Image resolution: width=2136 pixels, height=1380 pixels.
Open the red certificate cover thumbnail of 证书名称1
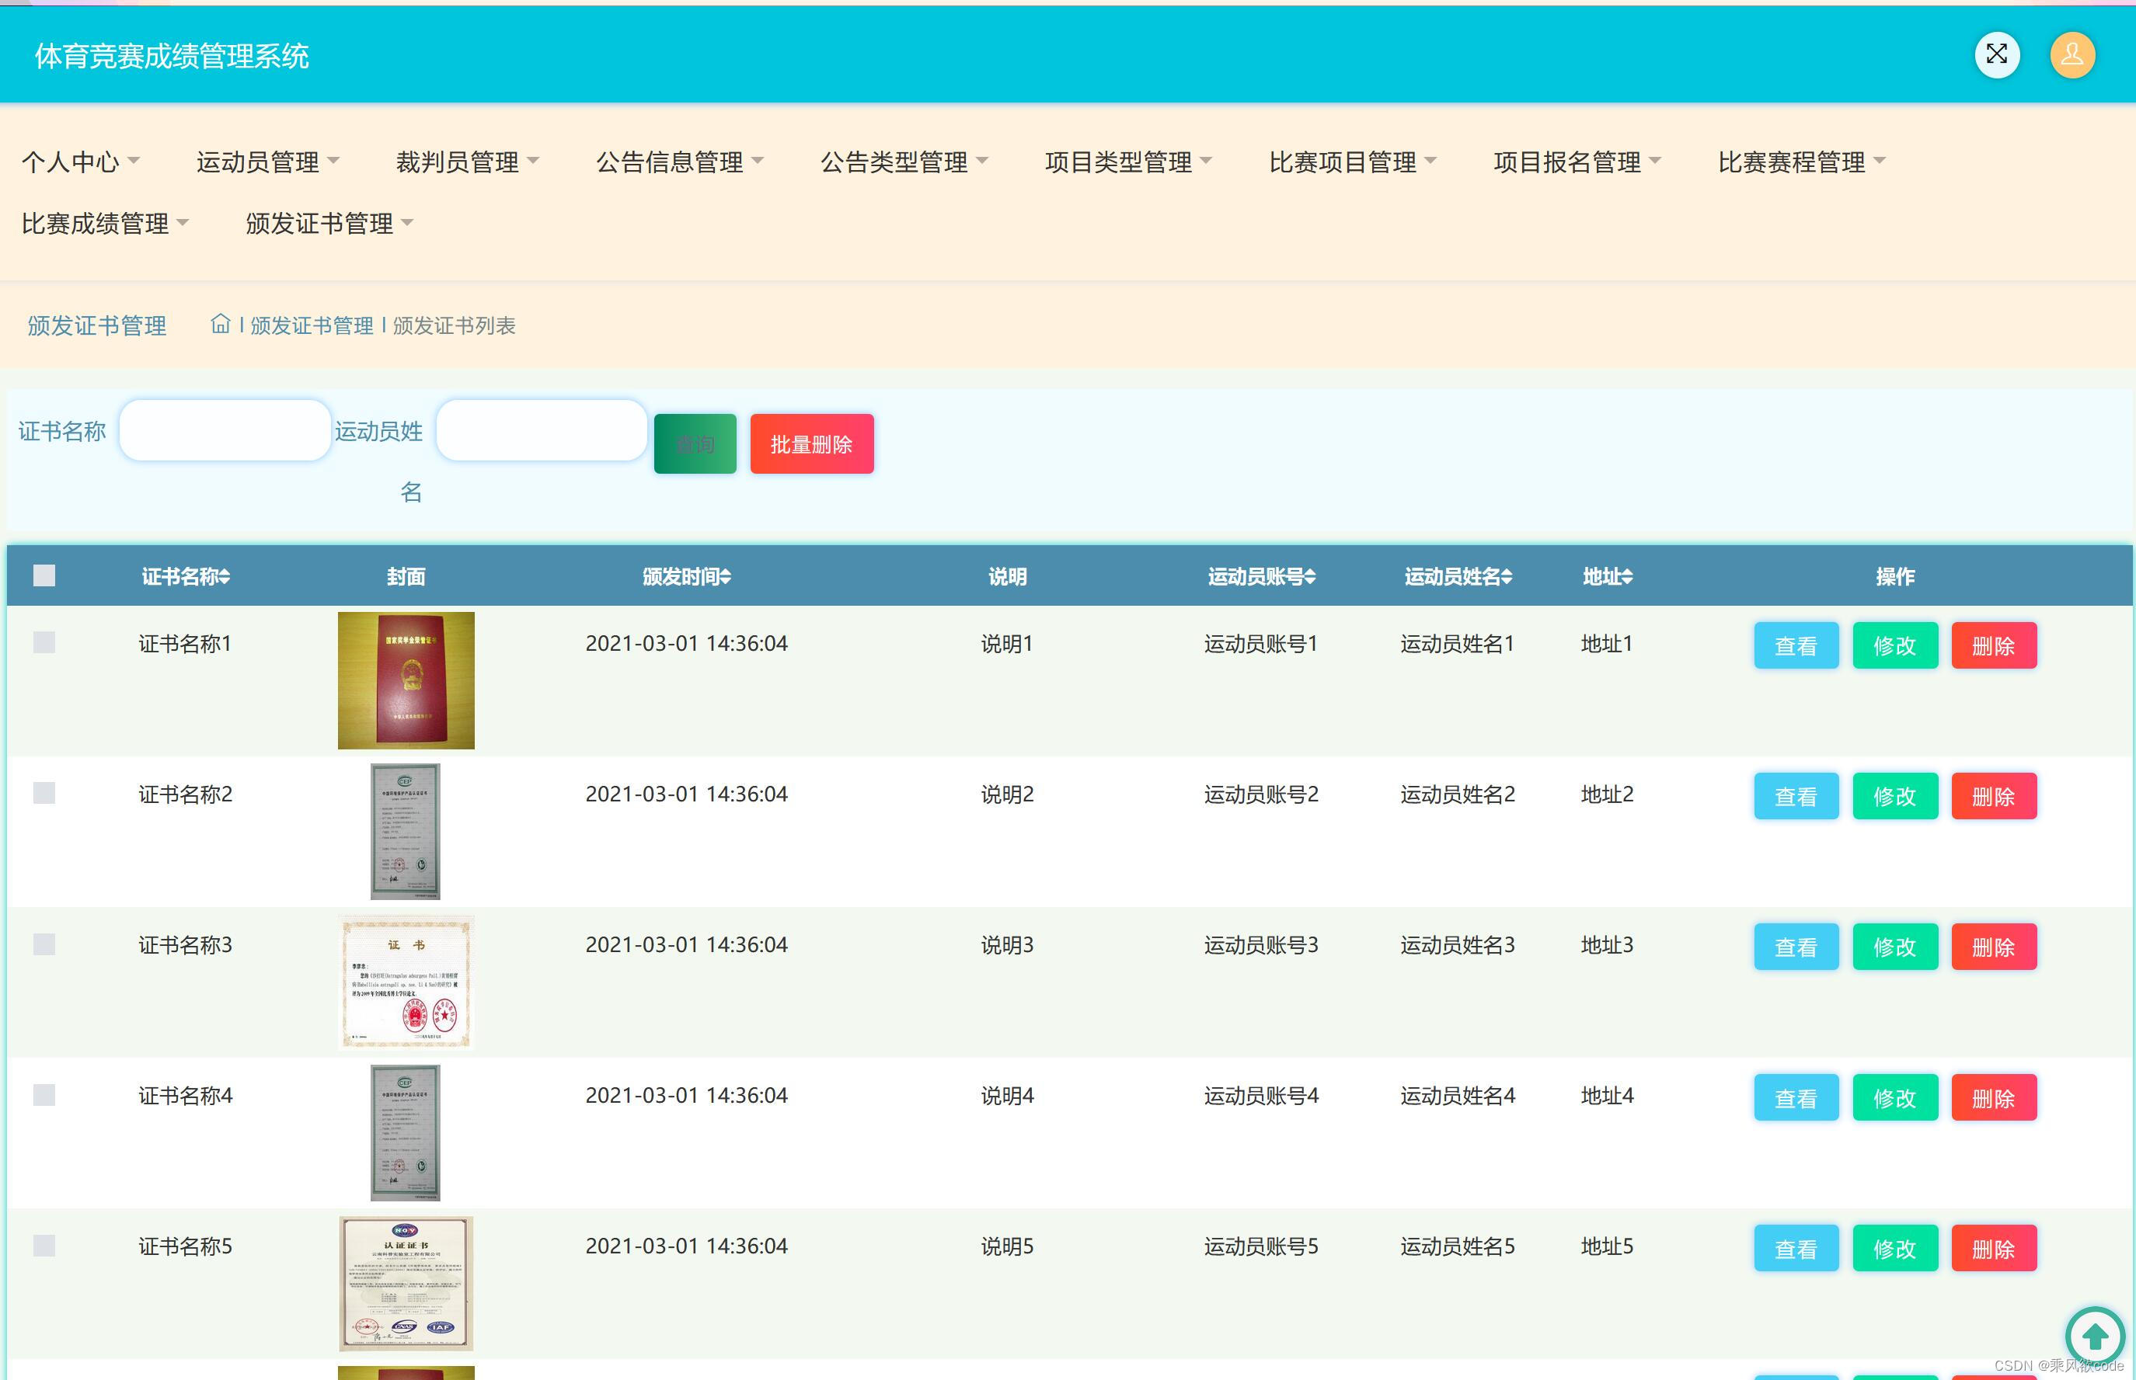click(406, 680)
